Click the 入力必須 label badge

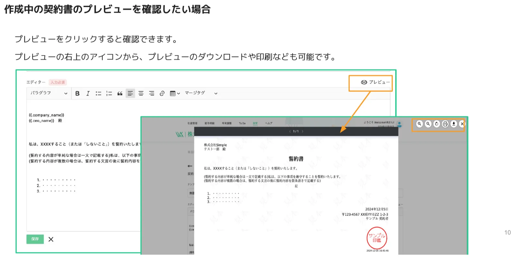[58, 82]
